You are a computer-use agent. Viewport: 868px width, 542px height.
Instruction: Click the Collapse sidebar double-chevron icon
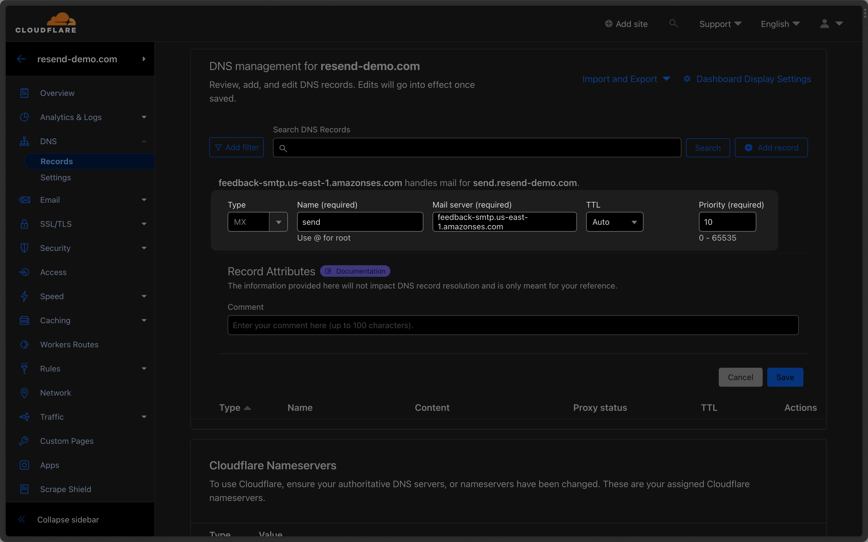(22, 519)
